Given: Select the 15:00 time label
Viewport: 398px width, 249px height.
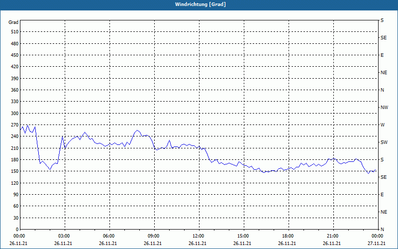Looking at the screenshot, I should click(x=244, y=236).
